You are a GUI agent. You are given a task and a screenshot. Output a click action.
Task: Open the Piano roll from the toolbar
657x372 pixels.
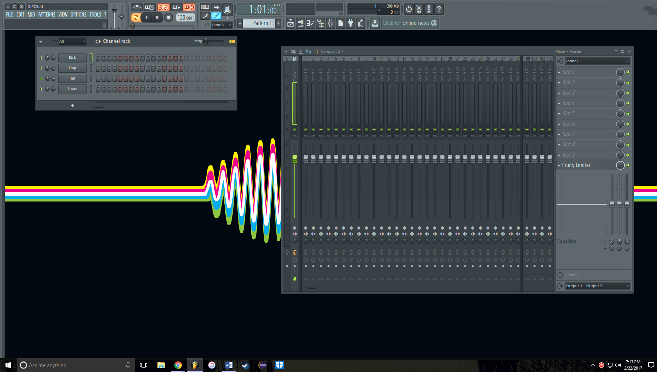click(310, 23)
